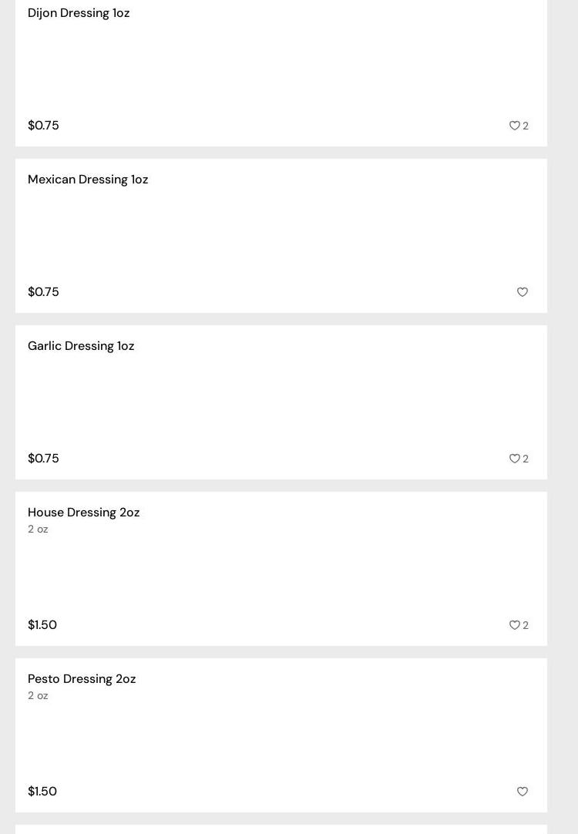Click like count on Dijon Dressing

click(x=526, y=126)
